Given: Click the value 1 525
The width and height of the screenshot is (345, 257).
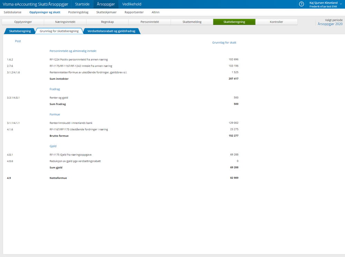Looking at the screenshot, I should (x=235, y=72).
